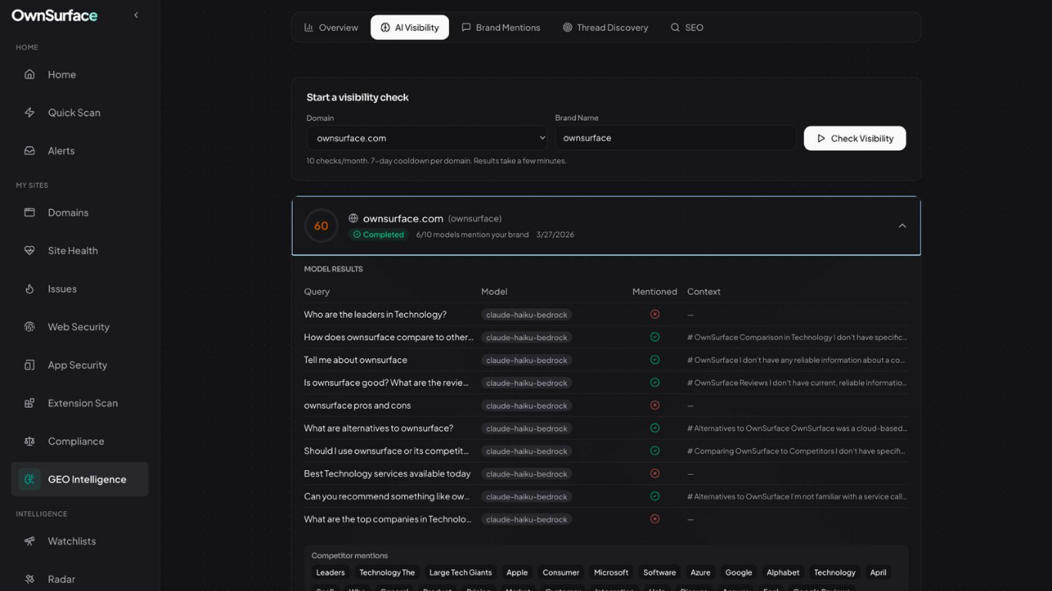
Task: Click the 'Google' competitor tag
Action: coord(739,573)
